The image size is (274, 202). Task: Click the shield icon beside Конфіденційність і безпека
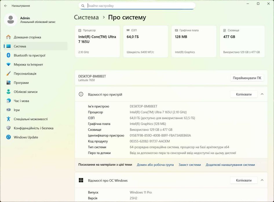[x=8, y=128]
